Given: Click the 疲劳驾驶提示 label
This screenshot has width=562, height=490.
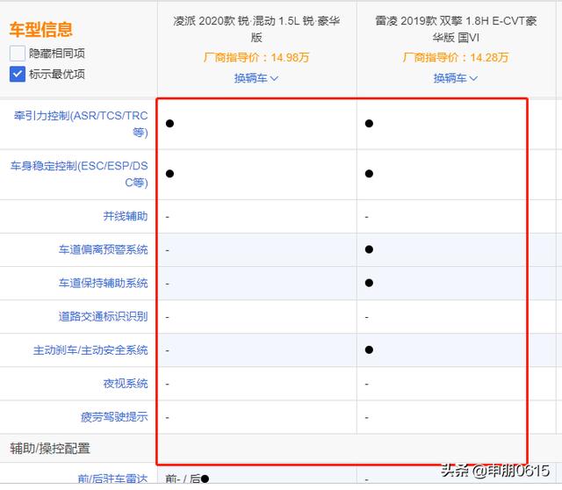Looking at the screenshot, I should [x=114, y=417].
